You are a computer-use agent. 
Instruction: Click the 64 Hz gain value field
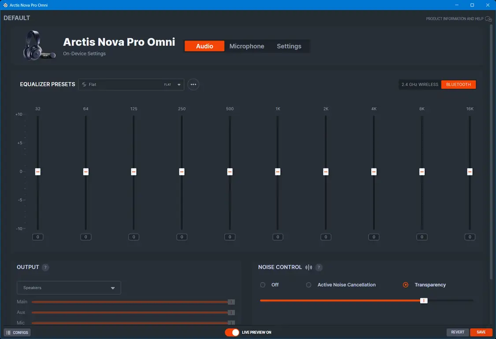(86, 237)
